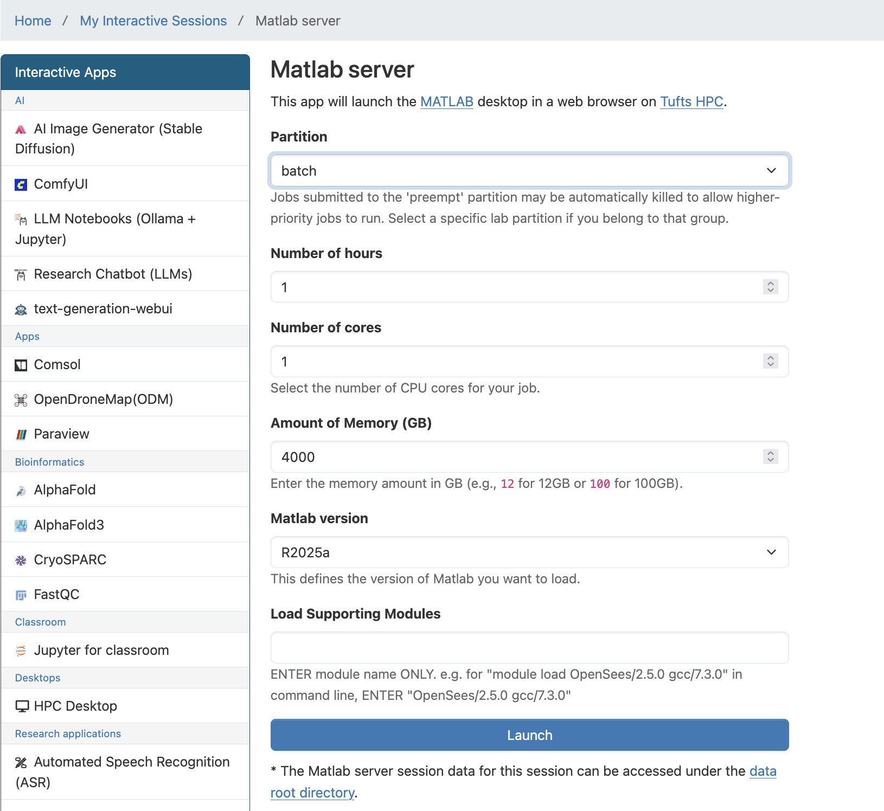The width and height of the screenshot is (884, 811).
Task: Open the Tufts HPC link
Action: tap(691, 102)
